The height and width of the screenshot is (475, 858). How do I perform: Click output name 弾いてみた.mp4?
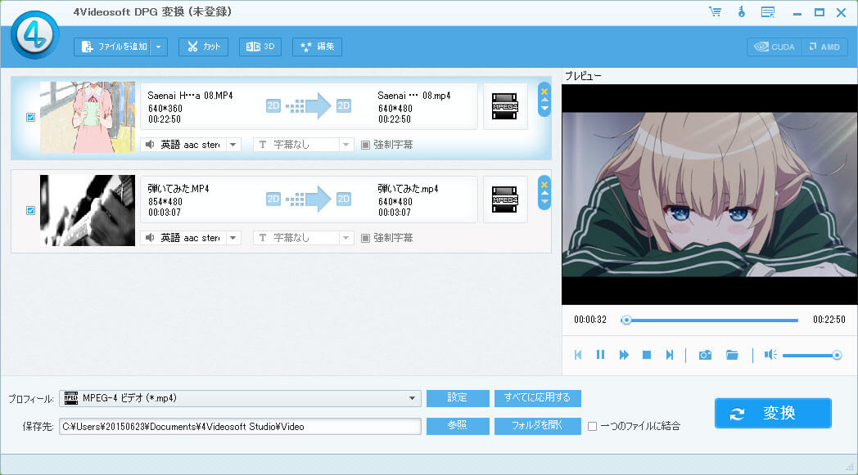408,189
